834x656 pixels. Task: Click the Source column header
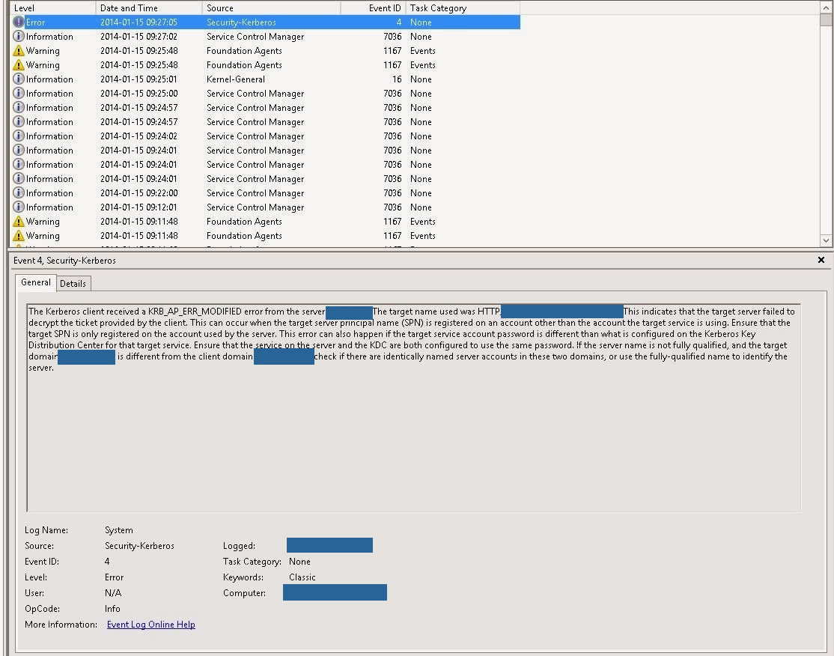270,8
